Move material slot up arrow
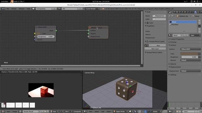This screenshot has width=202, height=113. [199, 29]
